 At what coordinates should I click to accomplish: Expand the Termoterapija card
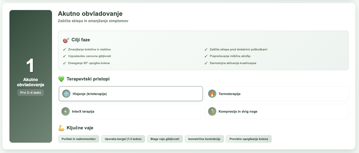click(277, 93)
